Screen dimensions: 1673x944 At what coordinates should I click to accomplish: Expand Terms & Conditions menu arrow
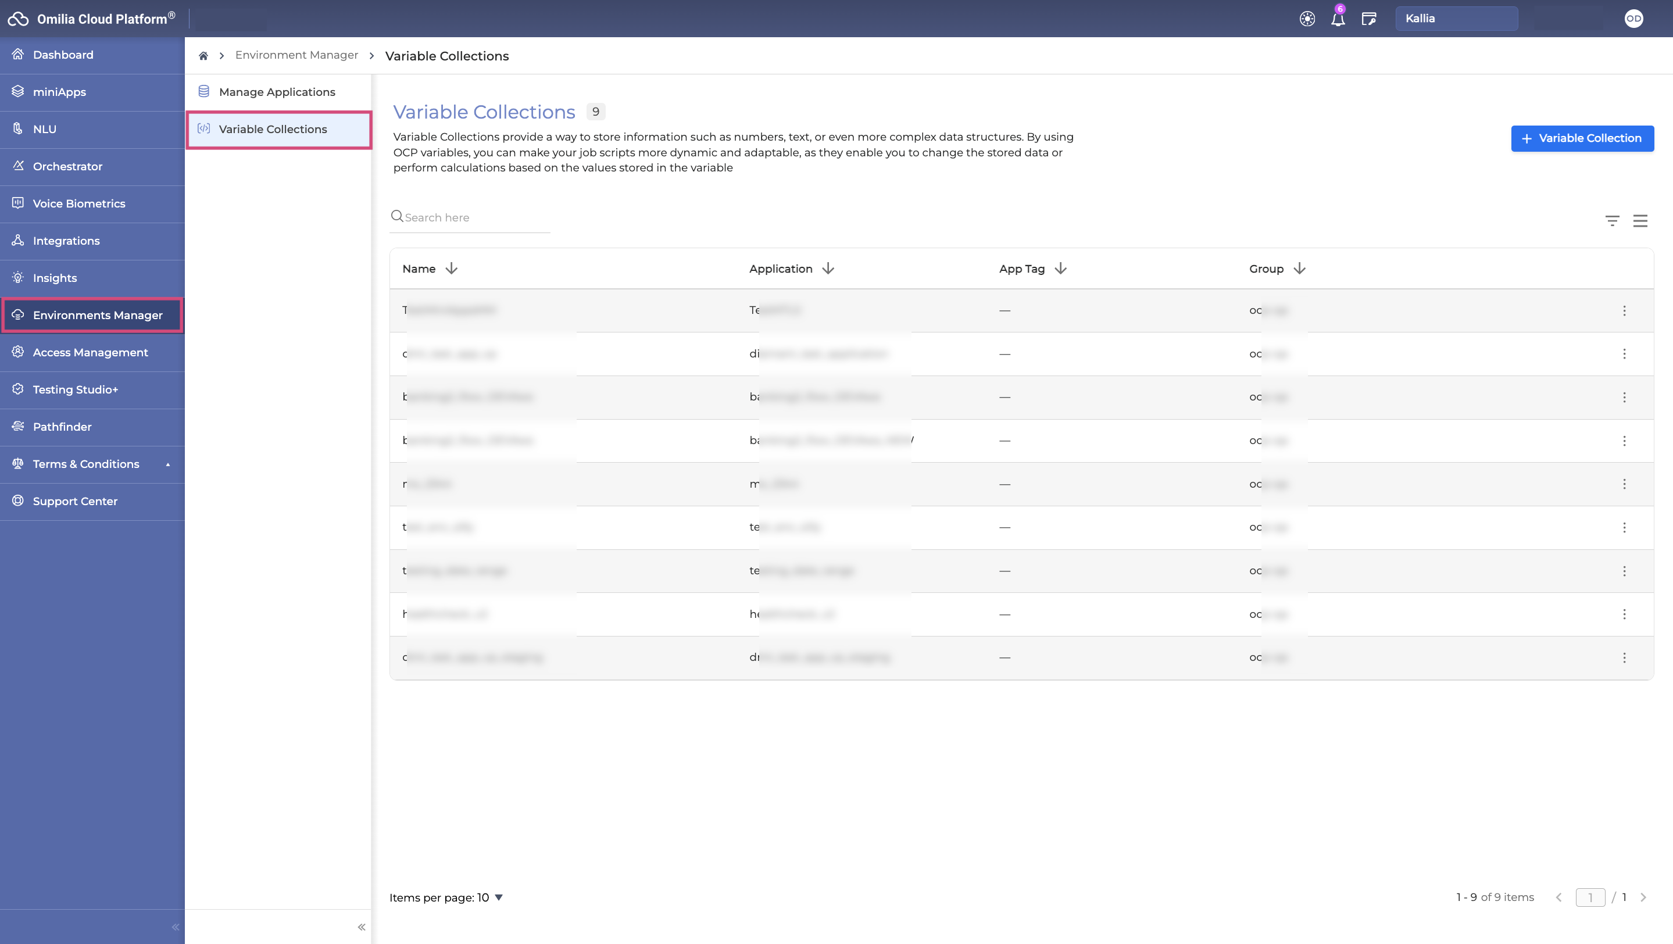(x=168, y=465)
